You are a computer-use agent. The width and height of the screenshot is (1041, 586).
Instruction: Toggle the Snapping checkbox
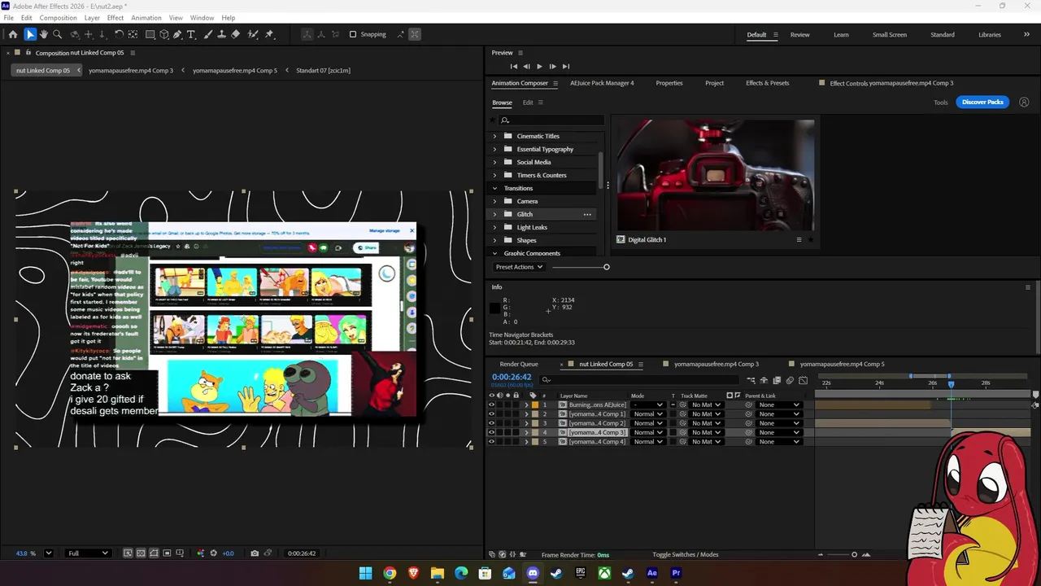(353, 34)
